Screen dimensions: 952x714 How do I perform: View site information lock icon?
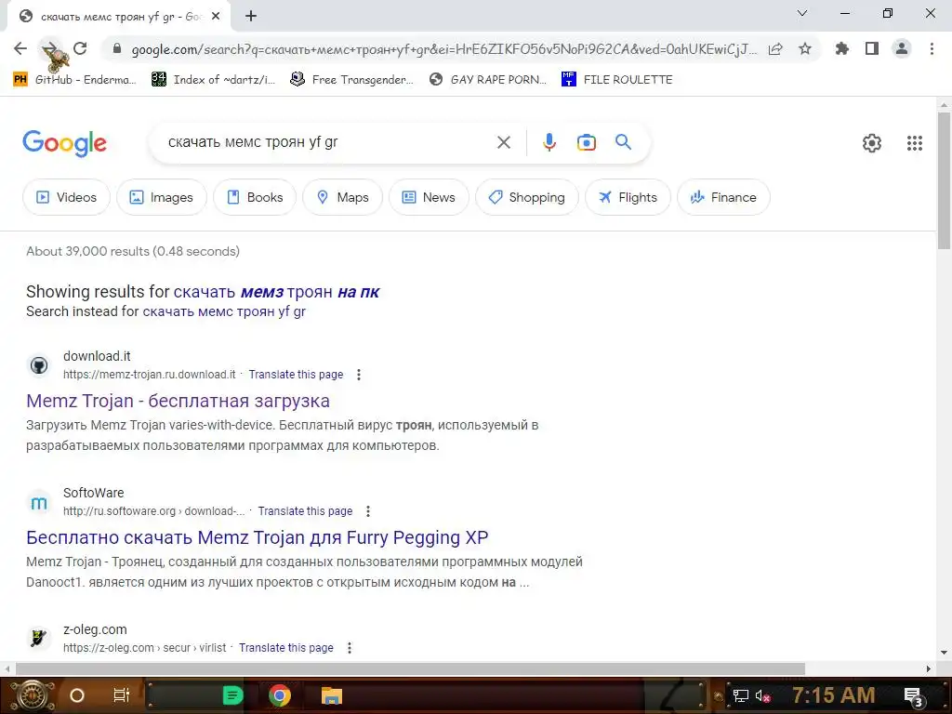coord(117,49)
